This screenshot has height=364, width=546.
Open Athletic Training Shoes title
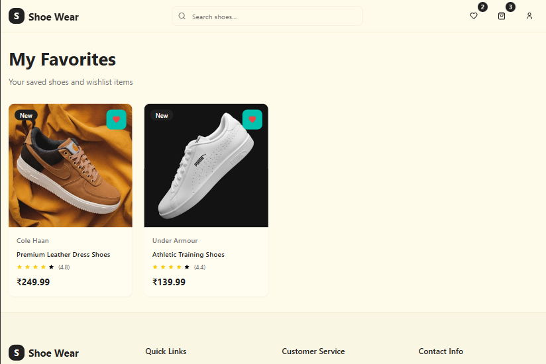click(188, 255)
